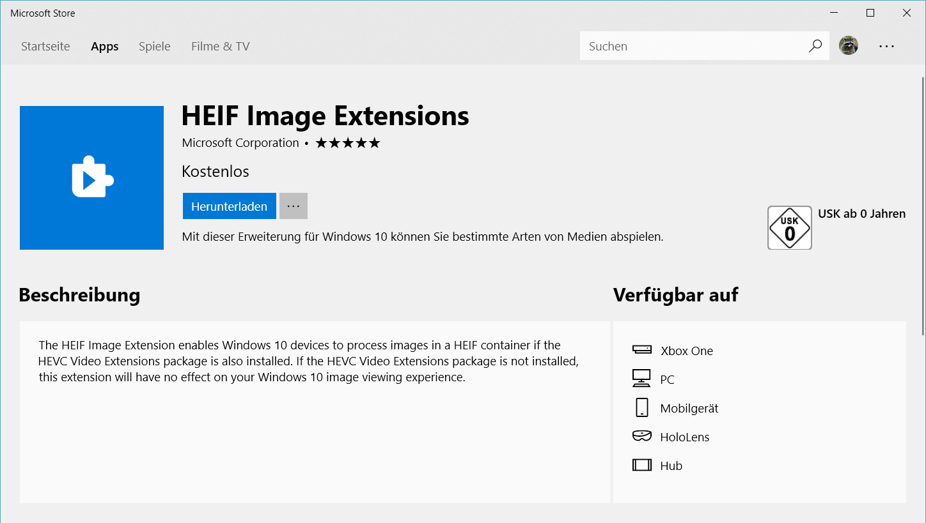Click the Xbox One console icon
The image size is (926, 523).
point(641,349)
